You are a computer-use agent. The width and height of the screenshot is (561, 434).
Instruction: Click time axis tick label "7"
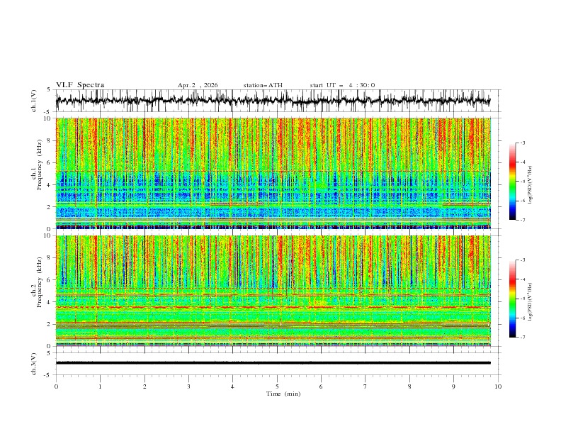tap(365, 386)
